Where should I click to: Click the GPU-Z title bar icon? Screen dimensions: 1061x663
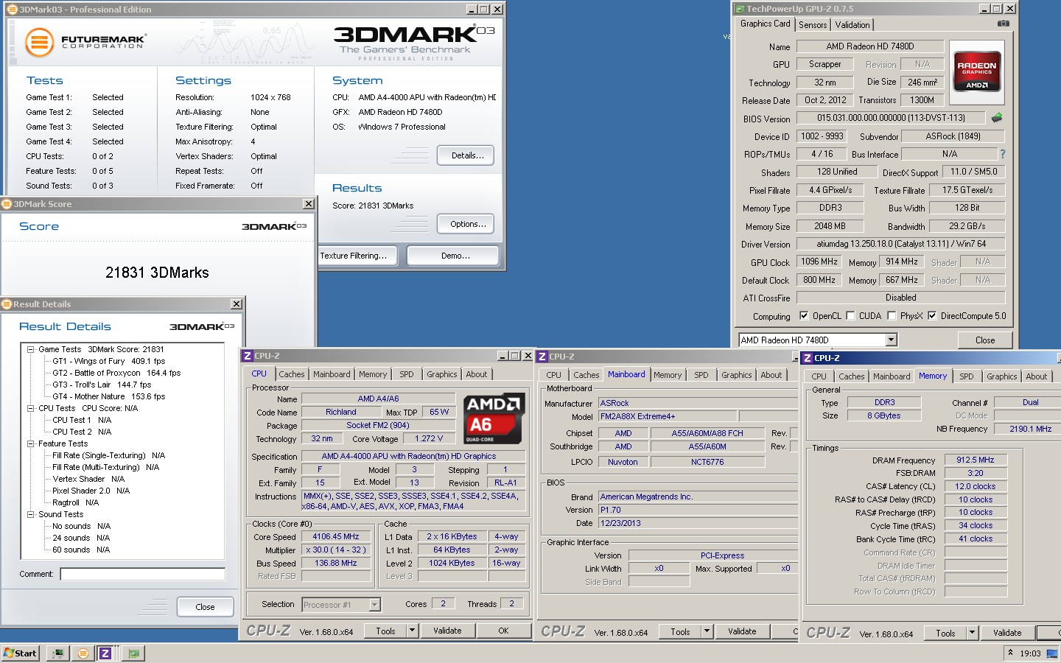pyautogui.click(x=740, y=9)
